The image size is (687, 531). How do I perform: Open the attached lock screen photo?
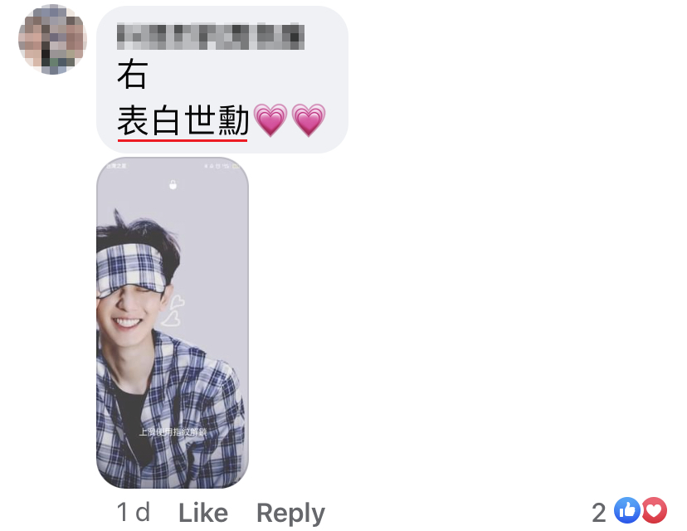click(x=173, y=323)
